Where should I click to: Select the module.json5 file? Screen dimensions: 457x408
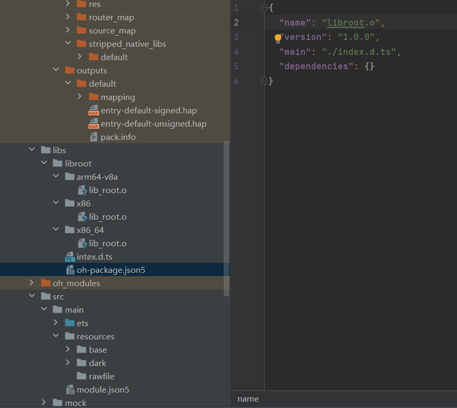[x=103, y=390]
